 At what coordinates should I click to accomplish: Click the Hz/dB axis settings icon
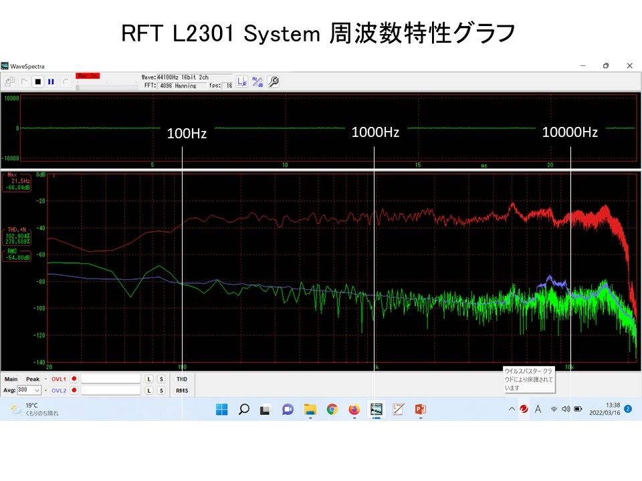[x=257, y=81]
